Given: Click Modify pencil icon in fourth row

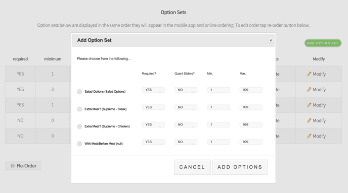Looking at the screenshot, I should [x=309, y=120].
